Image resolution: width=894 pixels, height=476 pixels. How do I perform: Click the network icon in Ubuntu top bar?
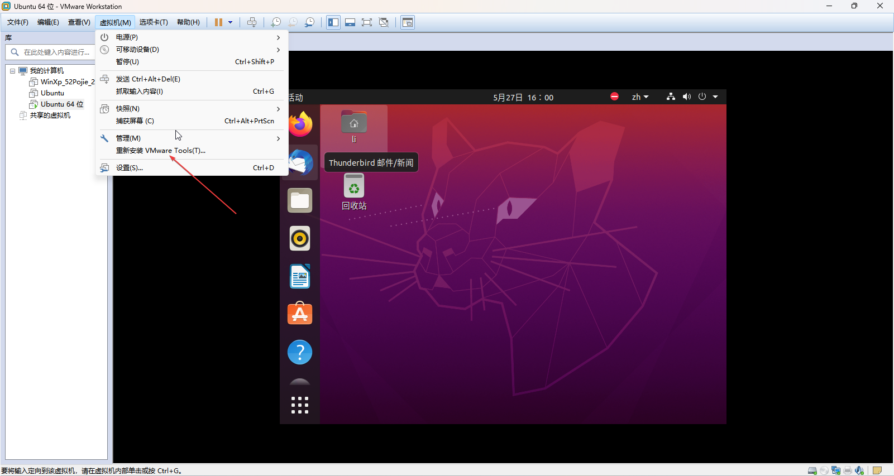(671, 97)
